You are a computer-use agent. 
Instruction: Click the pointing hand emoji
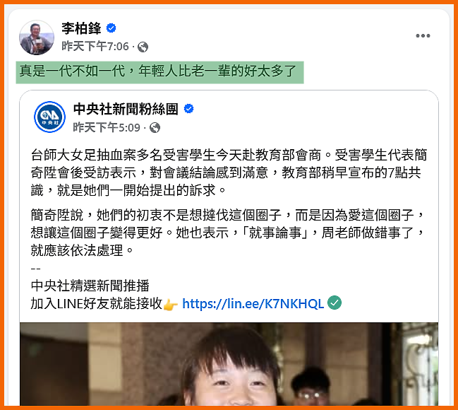tap(171, 305)
